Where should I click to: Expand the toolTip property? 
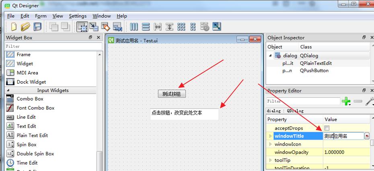coord(270,160)
